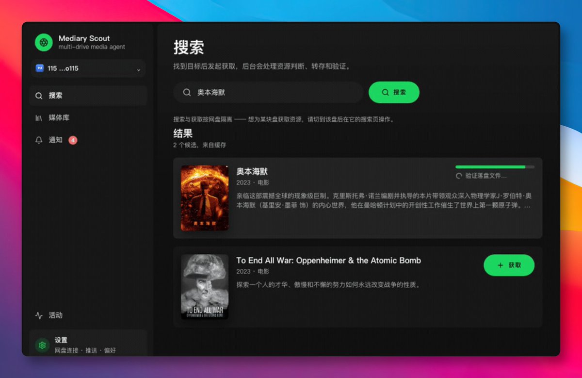Screen dimensions: 582x378
Task: Click the 奥本海默 movie poster thumbnail
Action: pyautogui.click(x=205, y=198)
